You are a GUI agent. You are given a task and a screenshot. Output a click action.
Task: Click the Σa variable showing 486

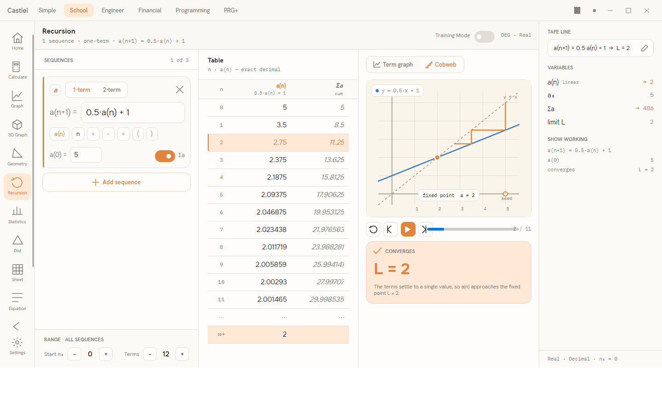click(x=600, y=109)
